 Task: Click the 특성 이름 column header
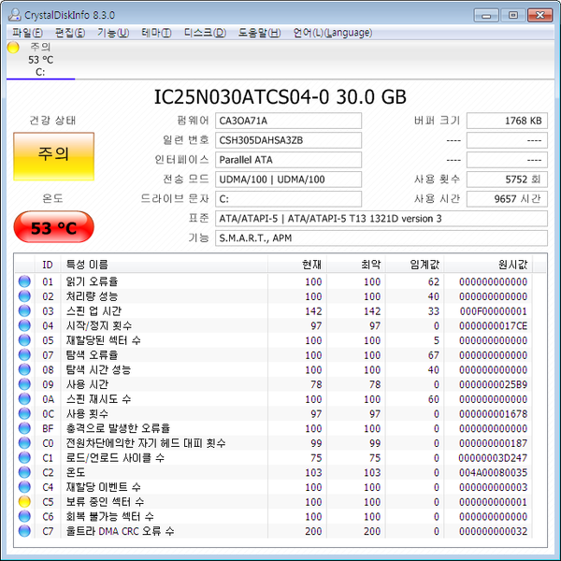[x=164, y=265]
